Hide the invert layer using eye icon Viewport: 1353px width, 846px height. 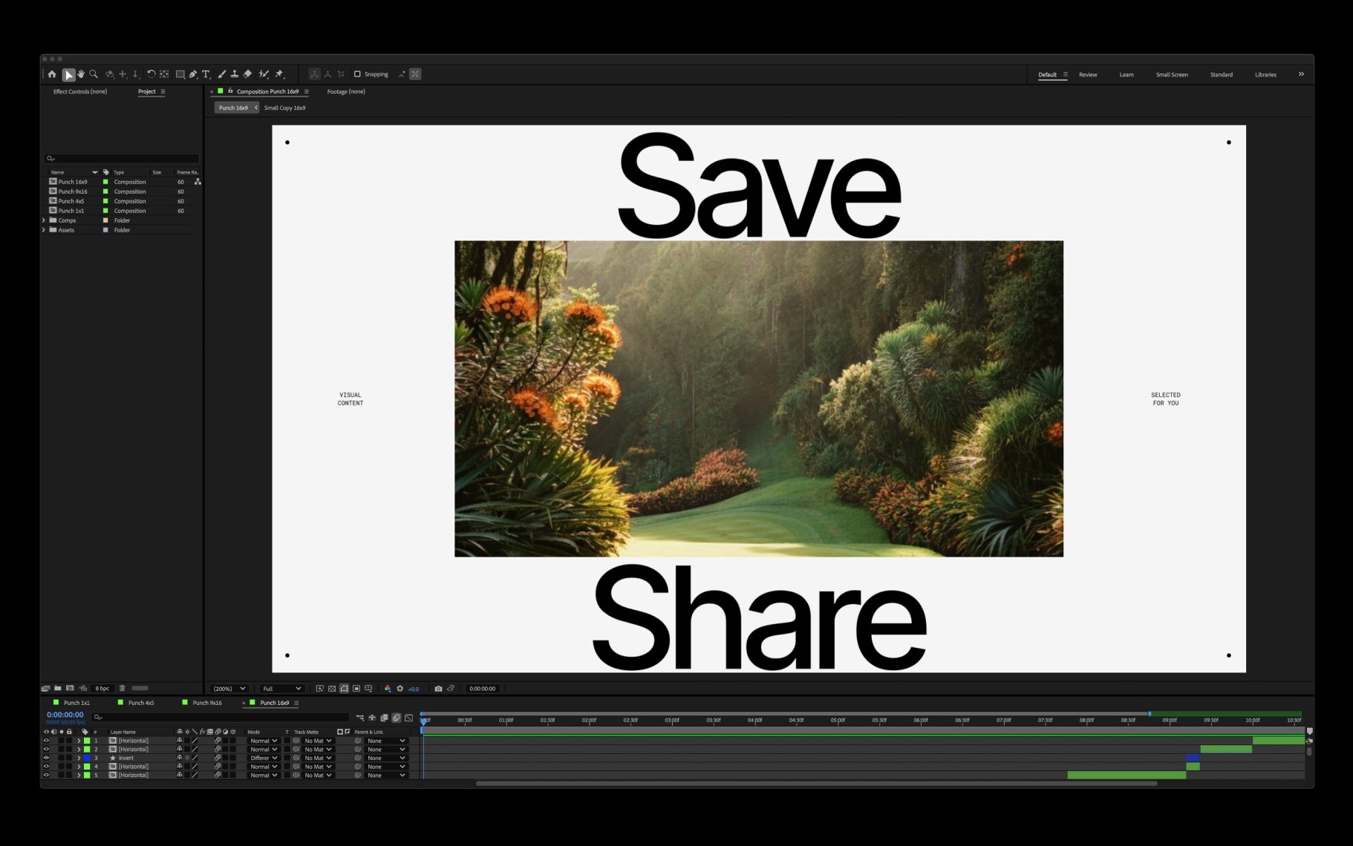pos(46,758)
